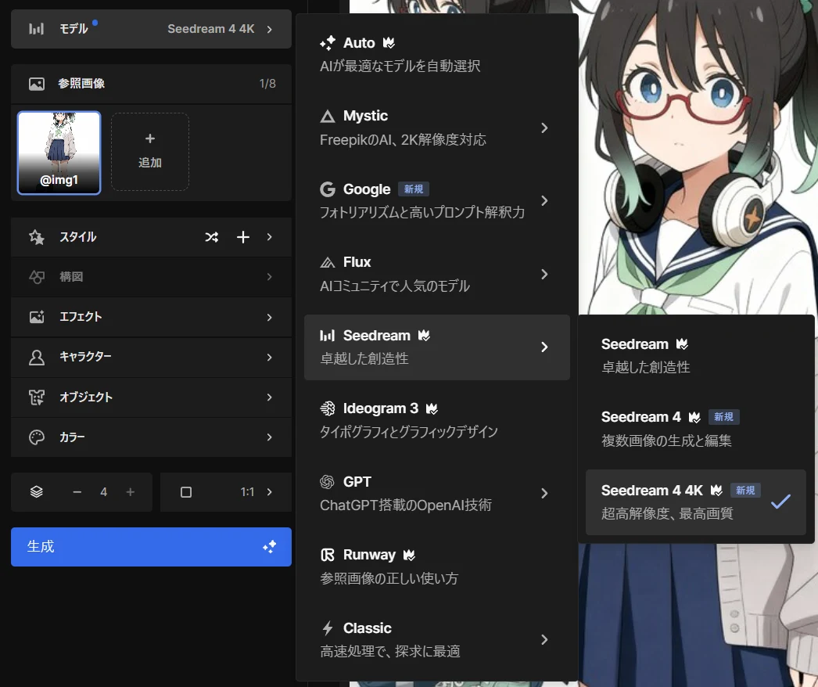This screenshot has height=687, width=818.
Task: Click the square aspect ratio icon
Action: [x=185, y=492]
